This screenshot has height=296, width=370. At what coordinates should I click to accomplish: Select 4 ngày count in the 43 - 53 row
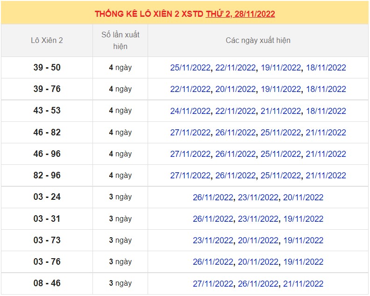(x=121, y=111)
